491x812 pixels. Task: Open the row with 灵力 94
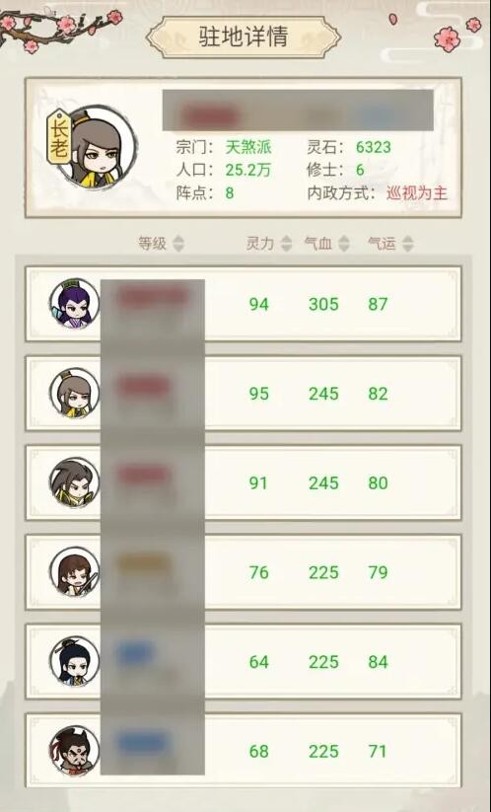coord(244,304)
